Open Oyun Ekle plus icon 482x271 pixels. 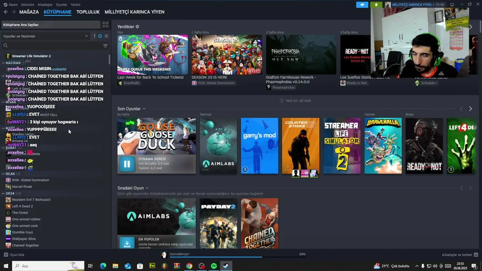(6, 255)
